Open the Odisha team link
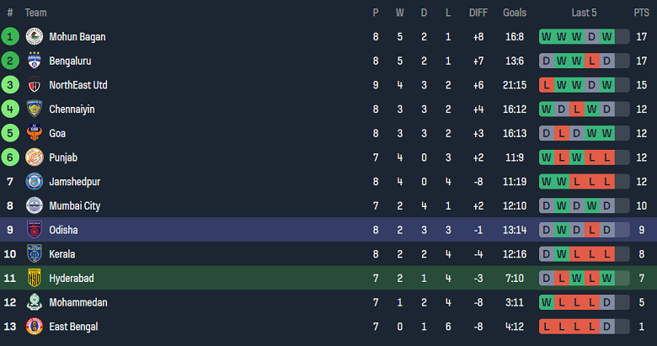Image resolution: width=657 pixels, height=346 pixels. pyautogui.click(x=64, y=230)
